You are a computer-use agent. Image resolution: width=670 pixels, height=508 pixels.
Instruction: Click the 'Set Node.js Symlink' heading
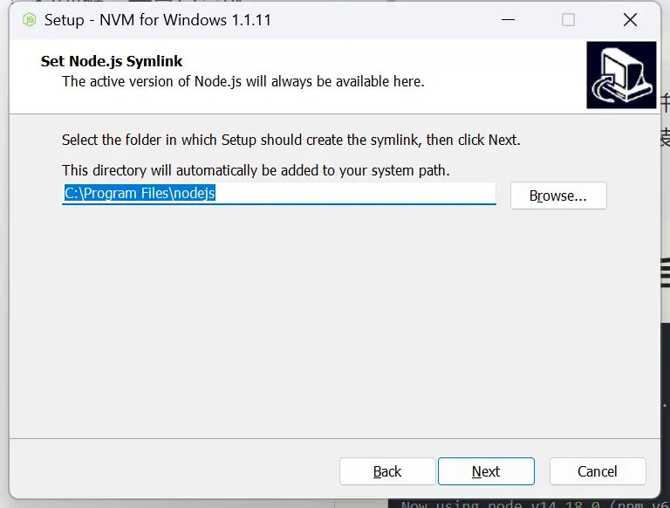[x=112, y=61]
